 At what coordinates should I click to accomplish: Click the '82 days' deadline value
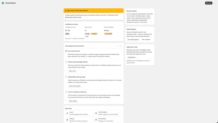[x=106, y=30]
